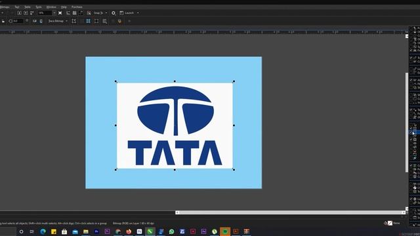Click the bitmap resample magnifier icon
The image size is (420, 236).
pos(105,21)
